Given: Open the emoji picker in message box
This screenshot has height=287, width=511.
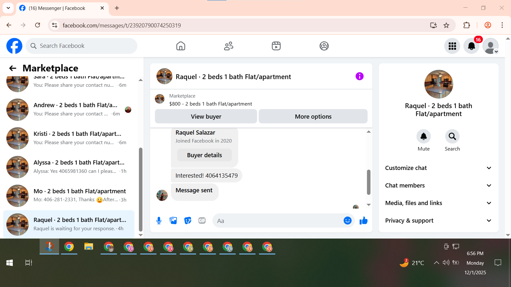Looking at the screenshot, I should [347, 221].
